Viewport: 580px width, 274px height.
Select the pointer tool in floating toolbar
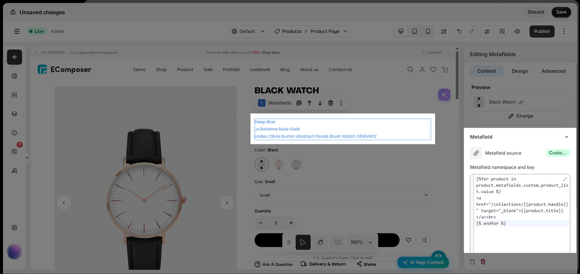coord(303,242)
